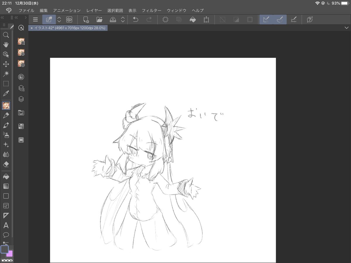Open the Layer Property palette icon
The width and height of the screenshot is (351, 263).
21,88
